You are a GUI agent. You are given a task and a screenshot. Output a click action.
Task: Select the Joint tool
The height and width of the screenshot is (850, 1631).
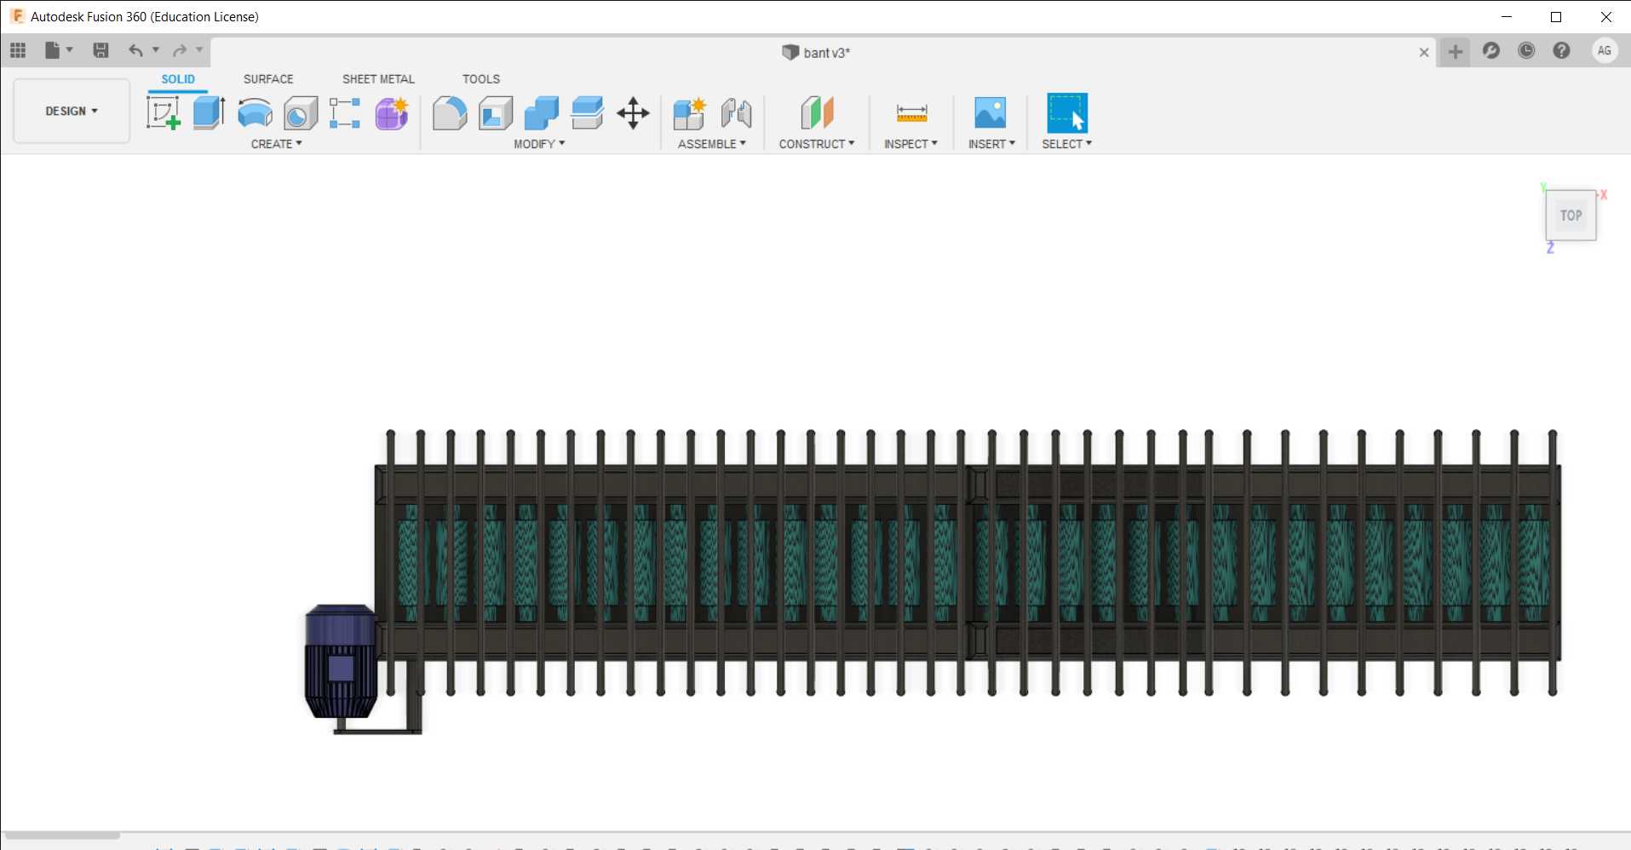[736, 112]
